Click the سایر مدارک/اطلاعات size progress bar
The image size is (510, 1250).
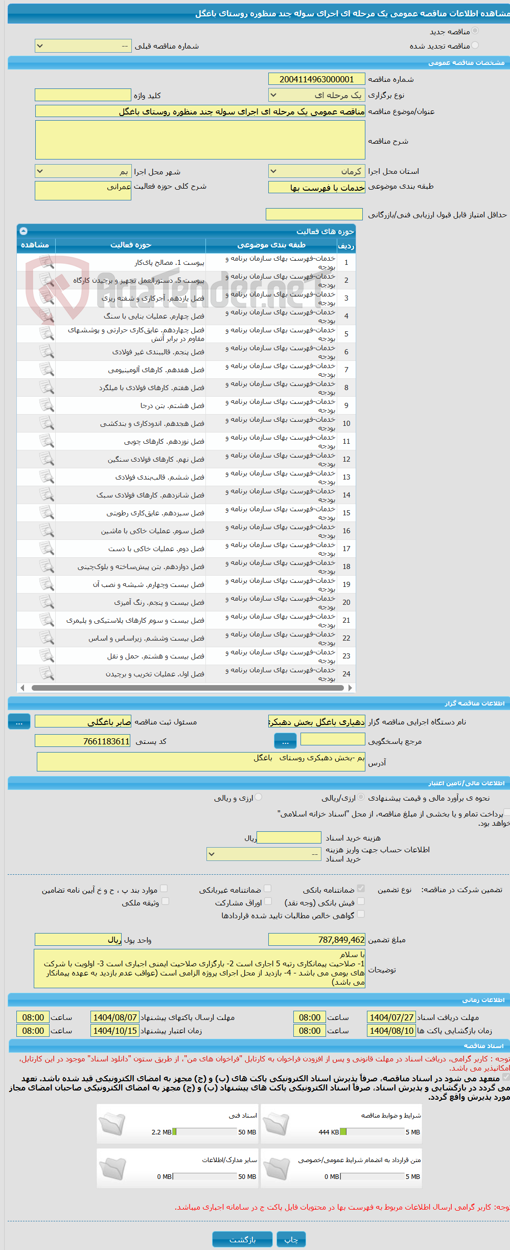(205, 1176)
